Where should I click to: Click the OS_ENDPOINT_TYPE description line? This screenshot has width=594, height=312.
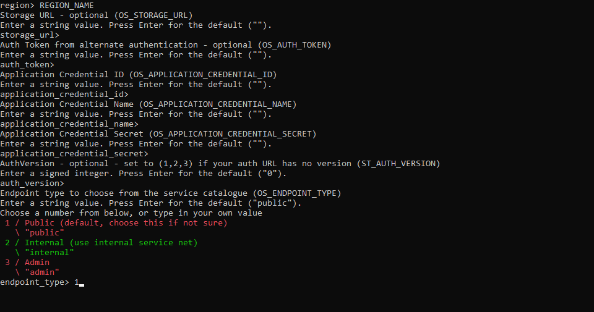[x=170, y=193]
